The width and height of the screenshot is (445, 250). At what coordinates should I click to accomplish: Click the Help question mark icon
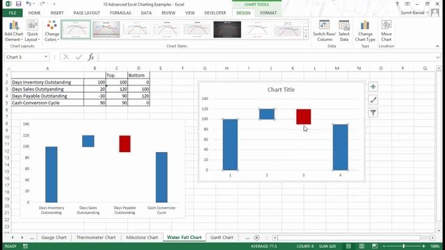pyautogui.click(x=397, y=4)
